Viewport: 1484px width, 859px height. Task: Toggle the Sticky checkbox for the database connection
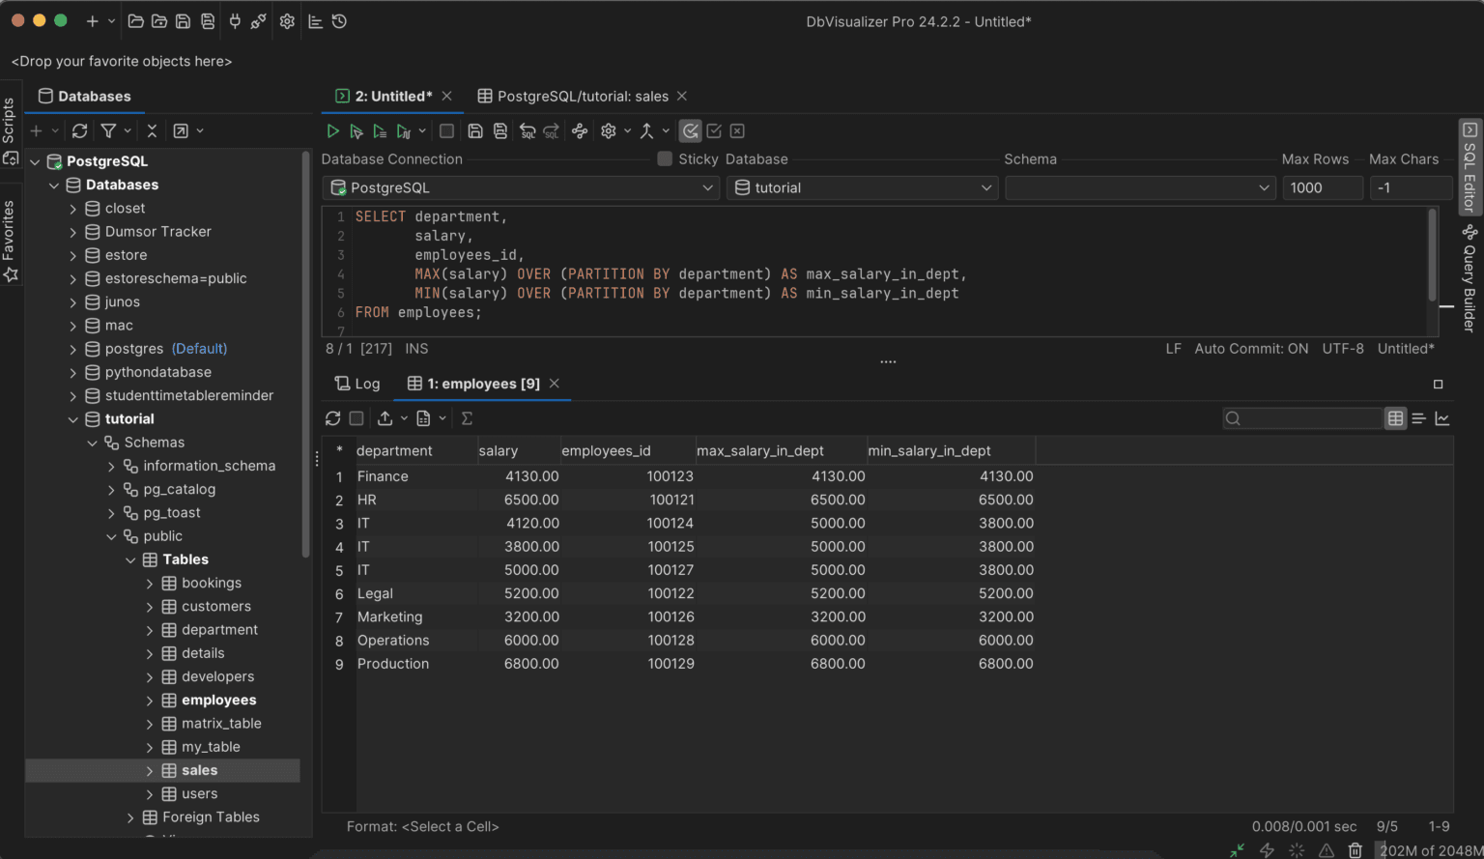point(665,158)
